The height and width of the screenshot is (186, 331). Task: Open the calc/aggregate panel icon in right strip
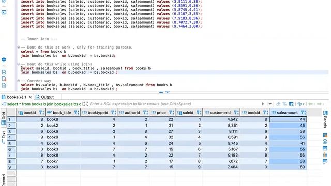pyautogui.click(x=325, y=155)
